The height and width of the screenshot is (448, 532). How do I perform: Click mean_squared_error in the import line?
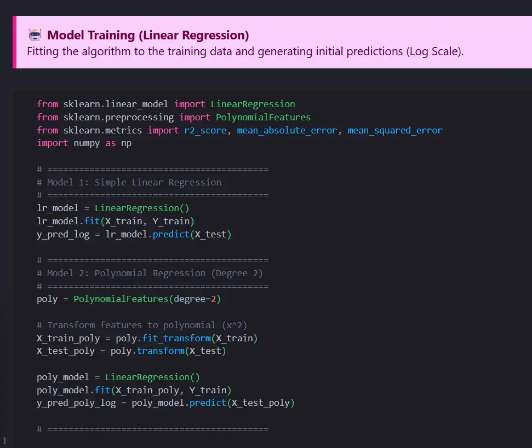pos(394,130)
